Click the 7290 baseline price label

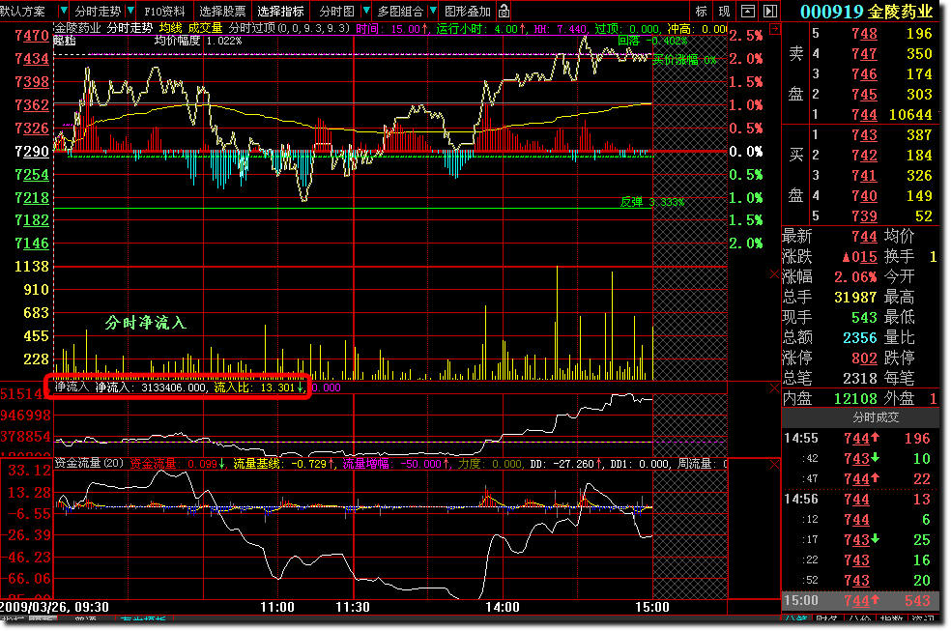(x=32, y=152)
